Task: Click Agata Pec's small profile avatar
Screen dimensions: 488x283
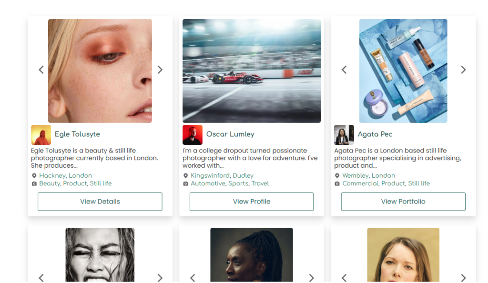Action: 344,135
